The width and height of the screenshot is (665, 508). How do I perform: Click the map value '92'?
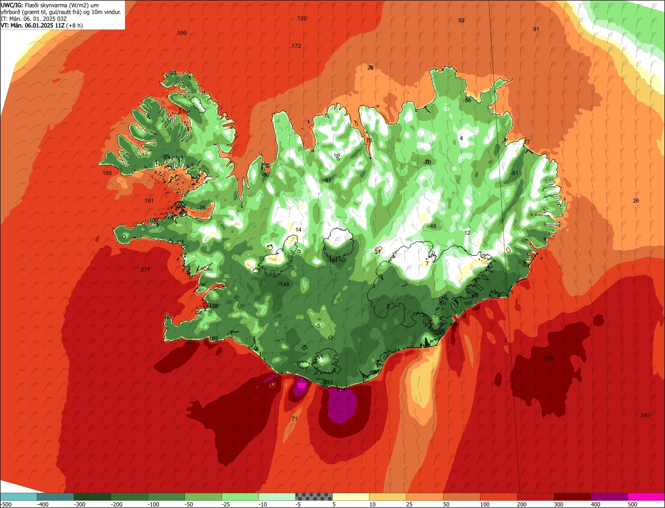point(461,20)
